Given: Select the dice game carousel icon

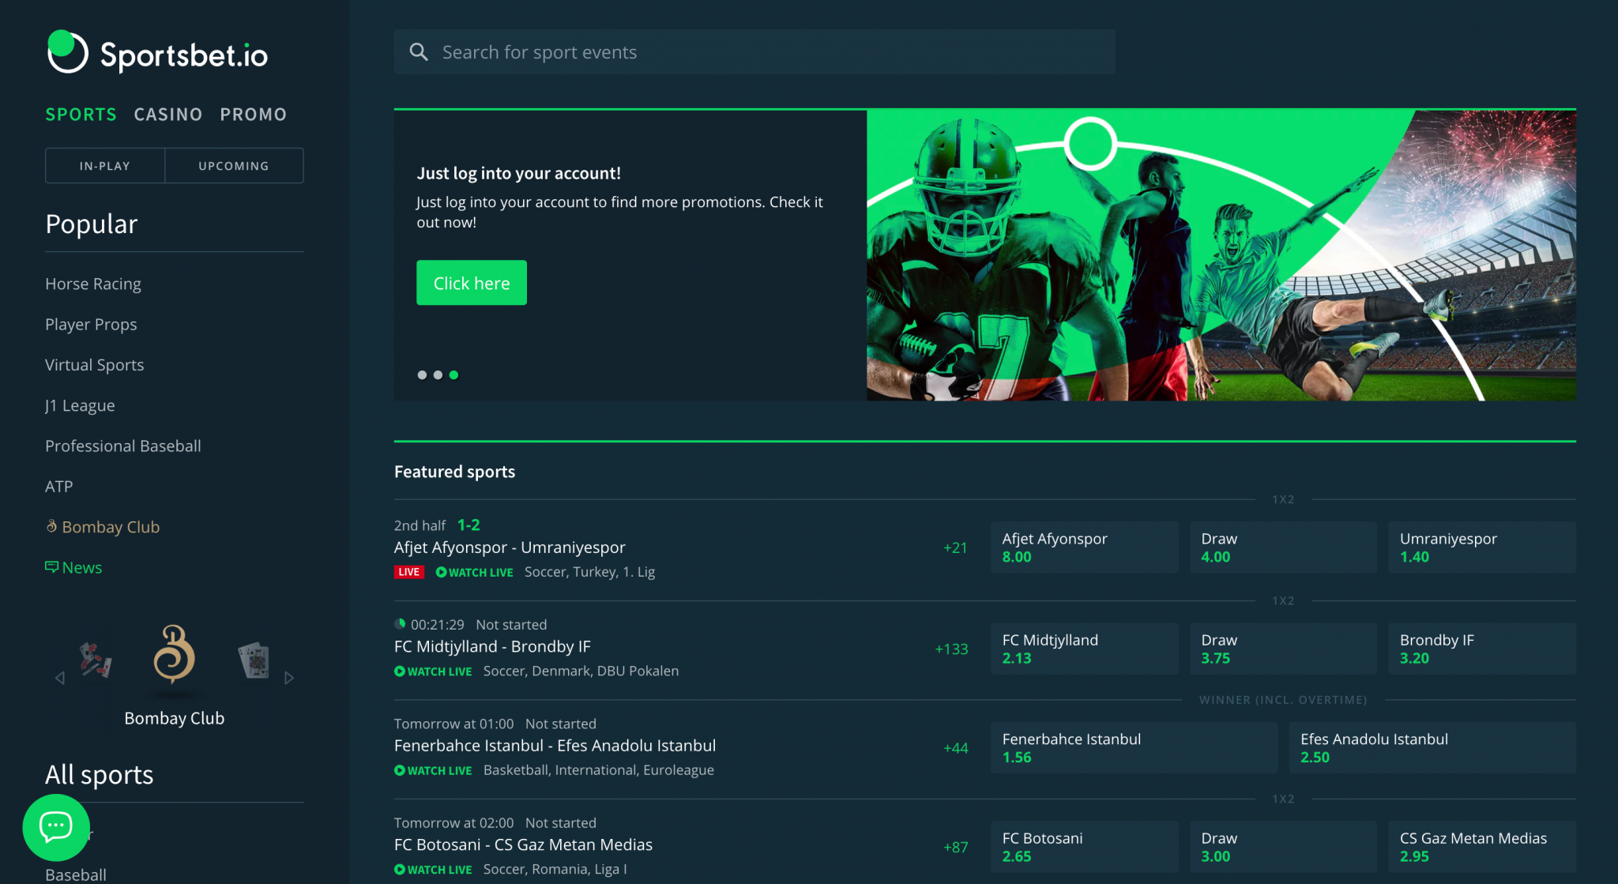Looking at the screenshot, I should [x=96, y=660].
